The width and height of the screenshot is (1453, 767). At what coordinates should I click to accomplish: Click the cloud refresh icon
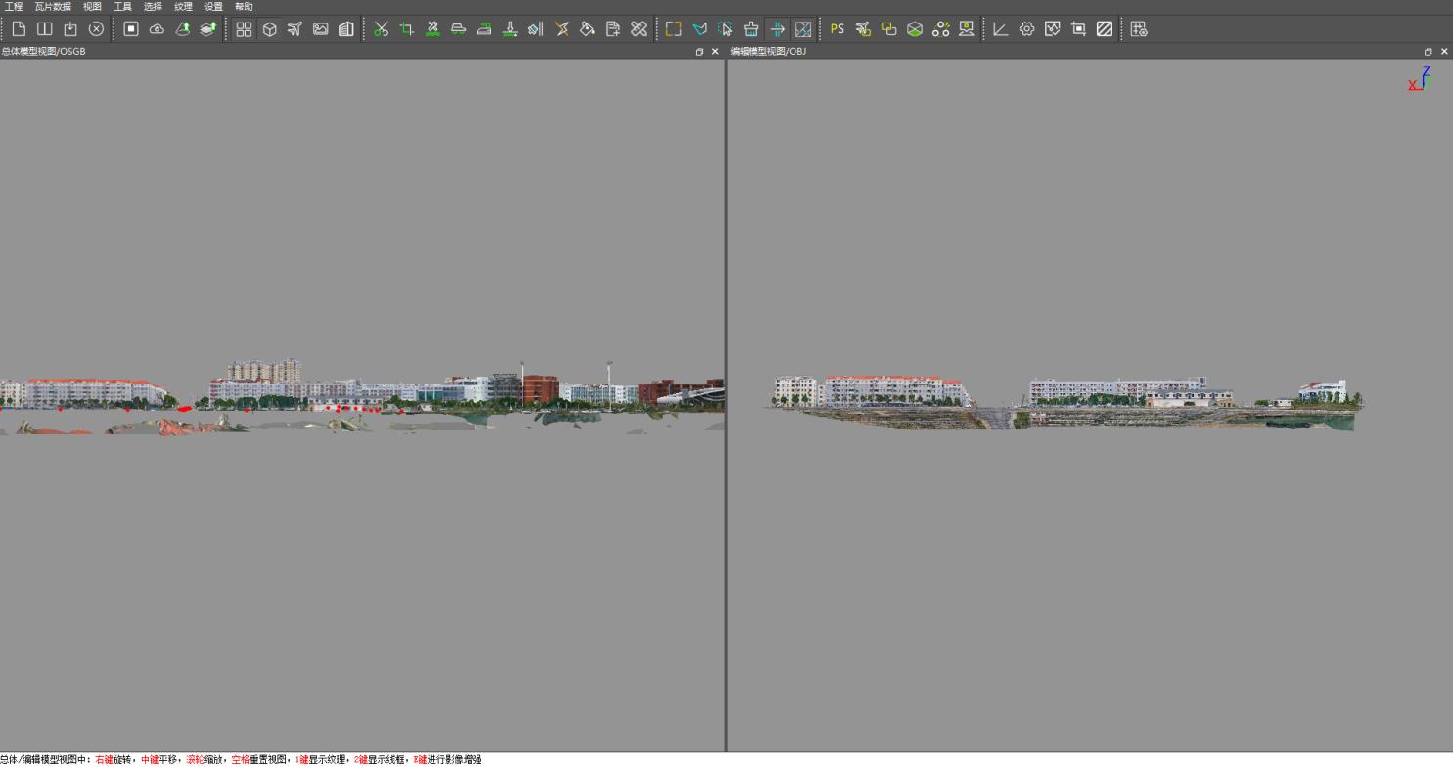(157, 29)
